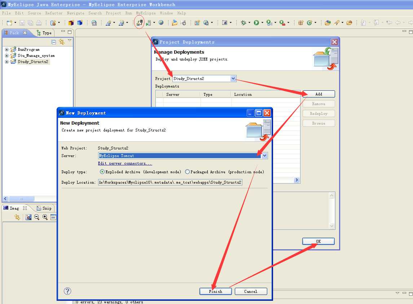The image size is (413, 304).
Task: Click the screenshot camera toolbar icon
Action: pos(225,23)
